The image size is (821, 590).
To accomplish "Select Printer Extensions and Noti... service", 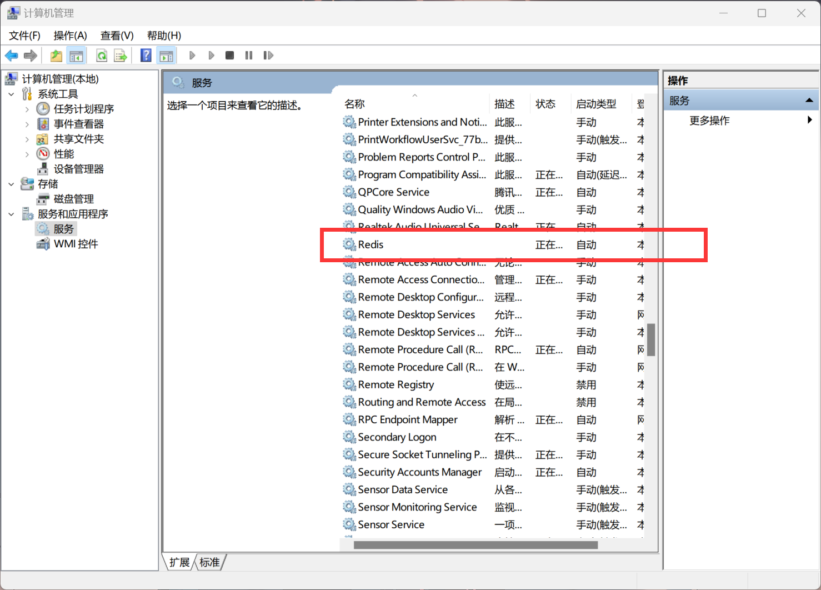I will pyautogui.click(x=492, y=122).
